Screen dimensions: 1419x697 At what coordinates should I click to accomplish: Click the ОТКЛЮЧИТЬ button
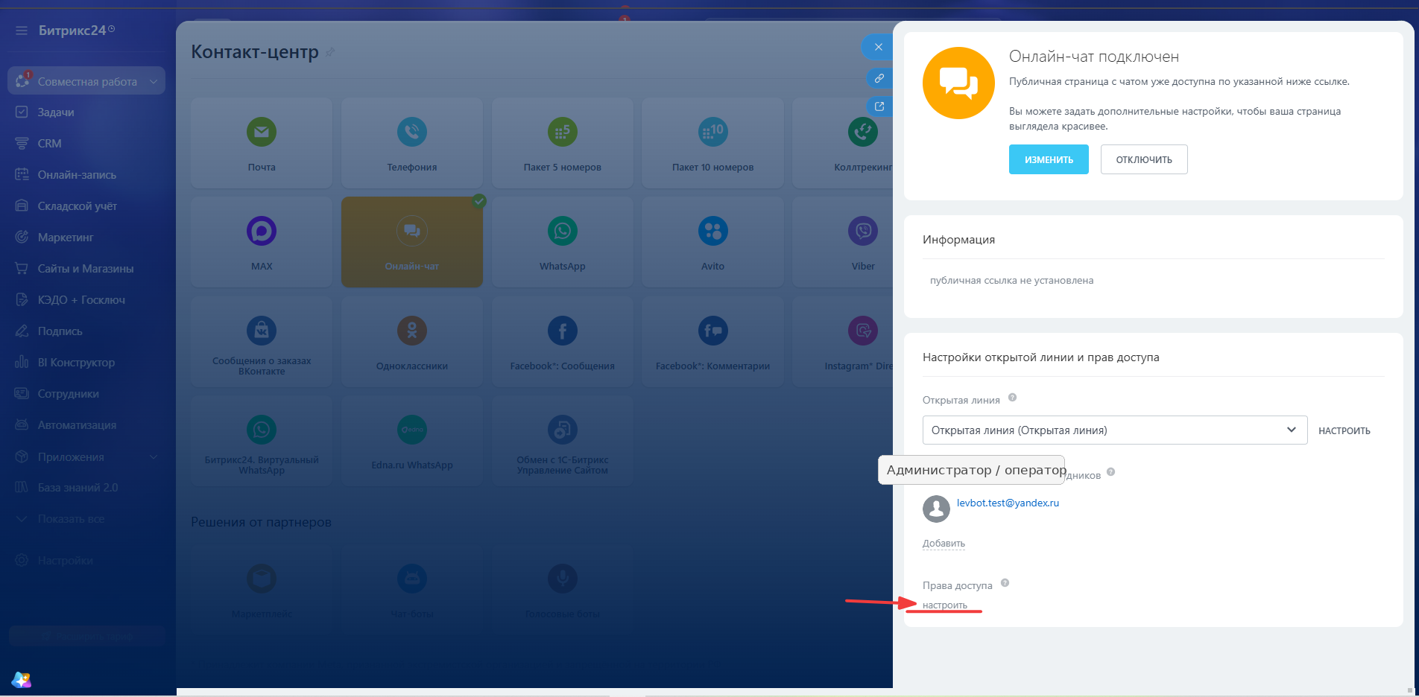pos(1144,159)
